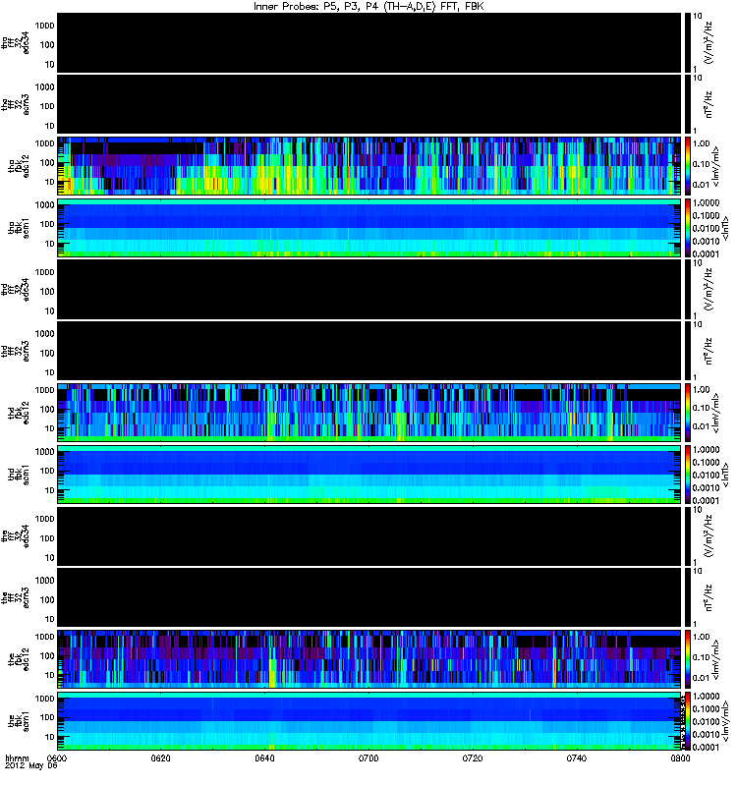Click the 0640 time axis label
This screenshot has width=737, height=786.
click(x=264, y=758)
